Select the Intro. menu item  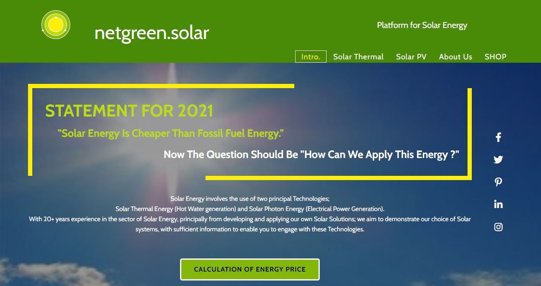pos(311,56)
